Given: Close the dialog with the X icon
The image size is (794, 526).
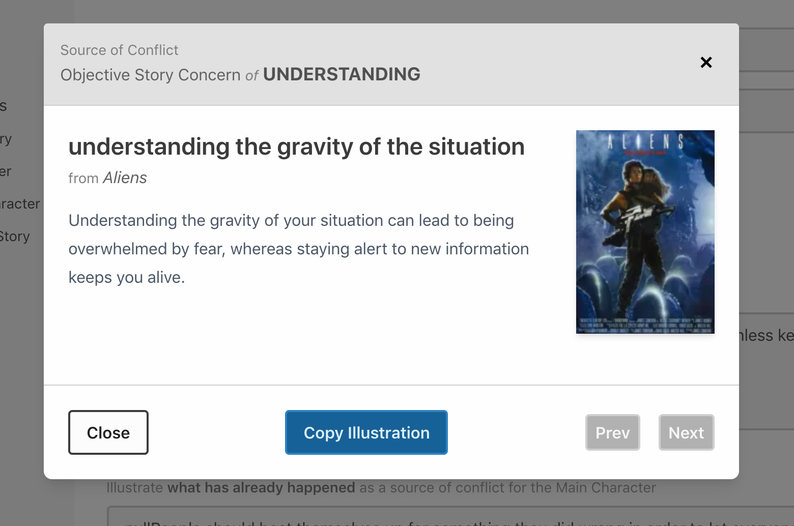Looking at the screenshot, I should [x=706, y=63].
